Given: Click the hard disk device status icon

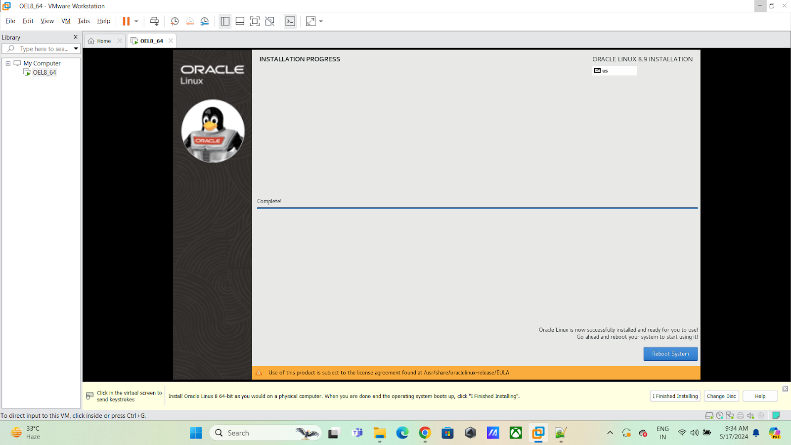Looking at the screenshot, I should (709, 416).
